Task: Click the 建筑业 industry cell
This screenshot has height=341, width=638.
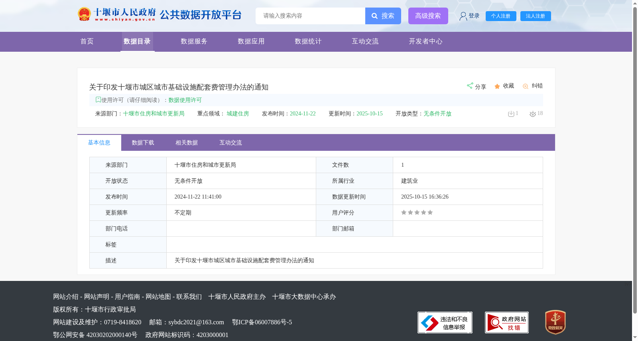Action: coord(410,181)
